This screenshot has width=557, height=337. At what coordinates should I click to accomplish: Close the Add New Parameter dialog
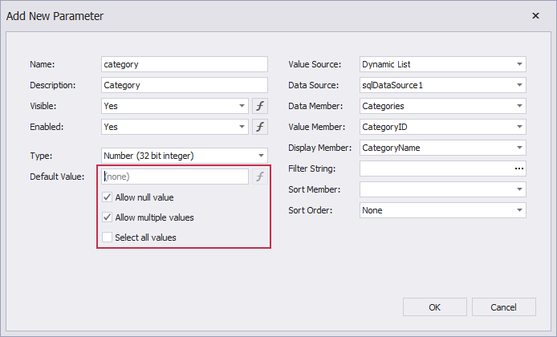pos(535,15)
